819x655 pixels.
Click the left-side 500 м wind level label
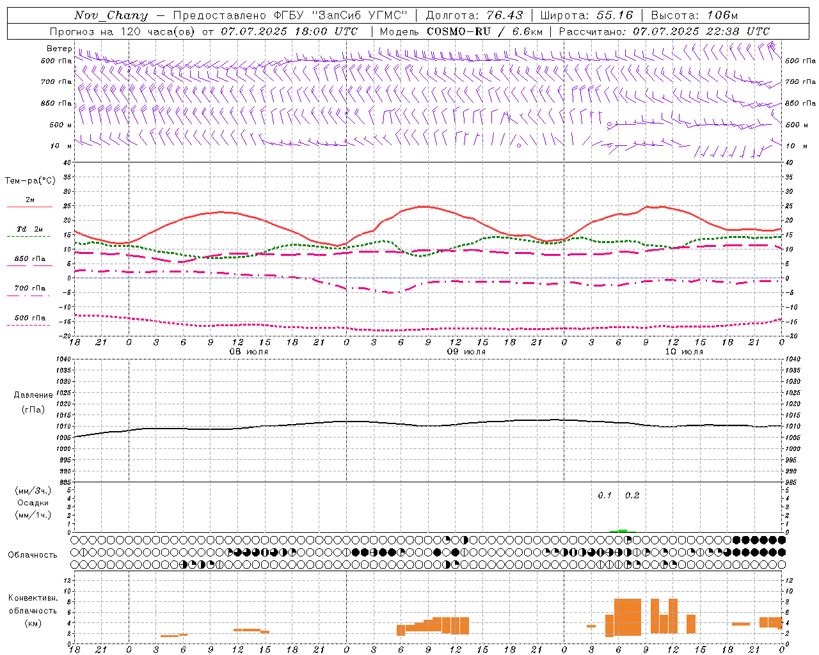pyautogui.click(x=61, y=125)
